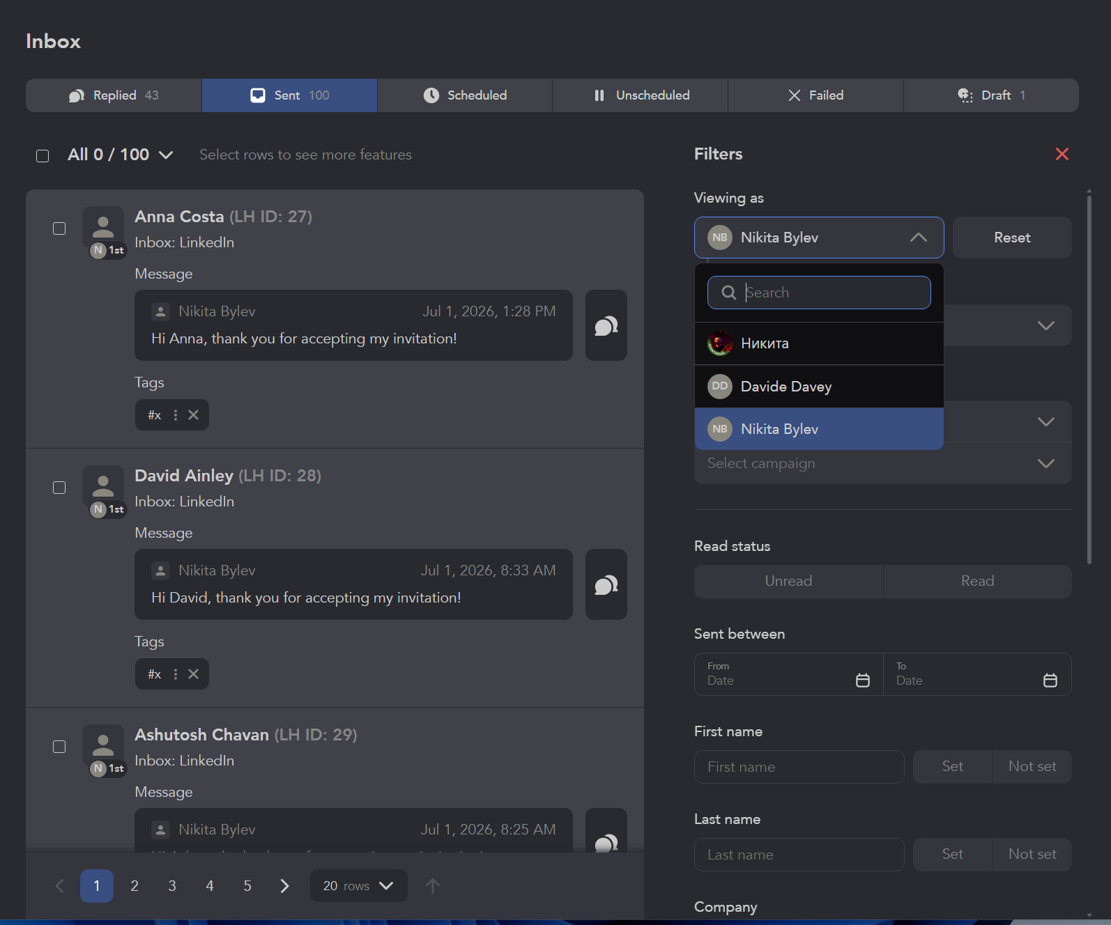Go to previous page arrow in pagination

pos(59,886)
